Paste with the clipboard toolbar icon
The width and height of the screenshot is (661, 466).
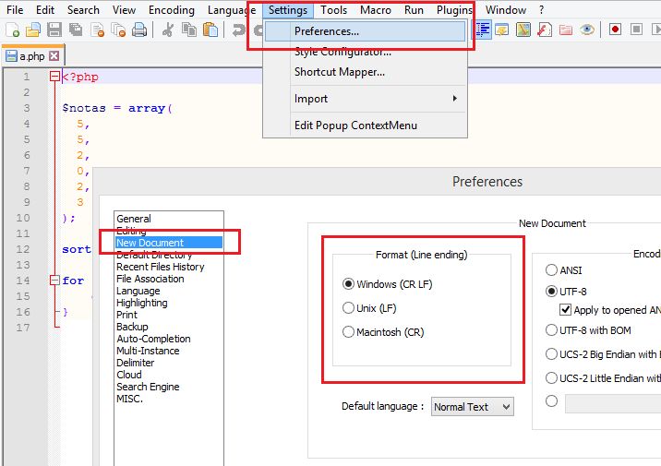pyautogui.click(x=210, y=30)
